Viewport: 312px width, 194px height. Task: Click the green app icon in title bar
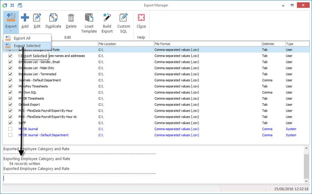click(5, 6)
